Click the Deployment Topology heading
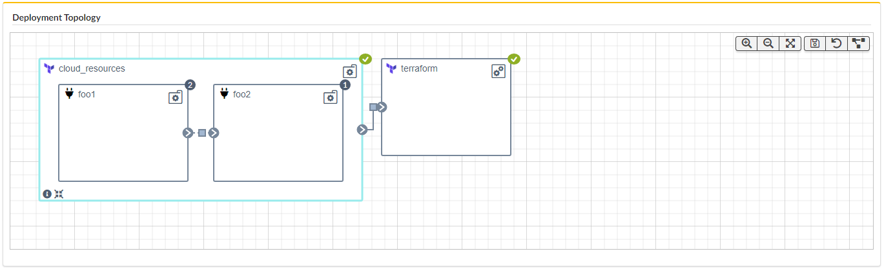Image resolution: width=884 pixels, height=269 pixels. tap(57, 17)
